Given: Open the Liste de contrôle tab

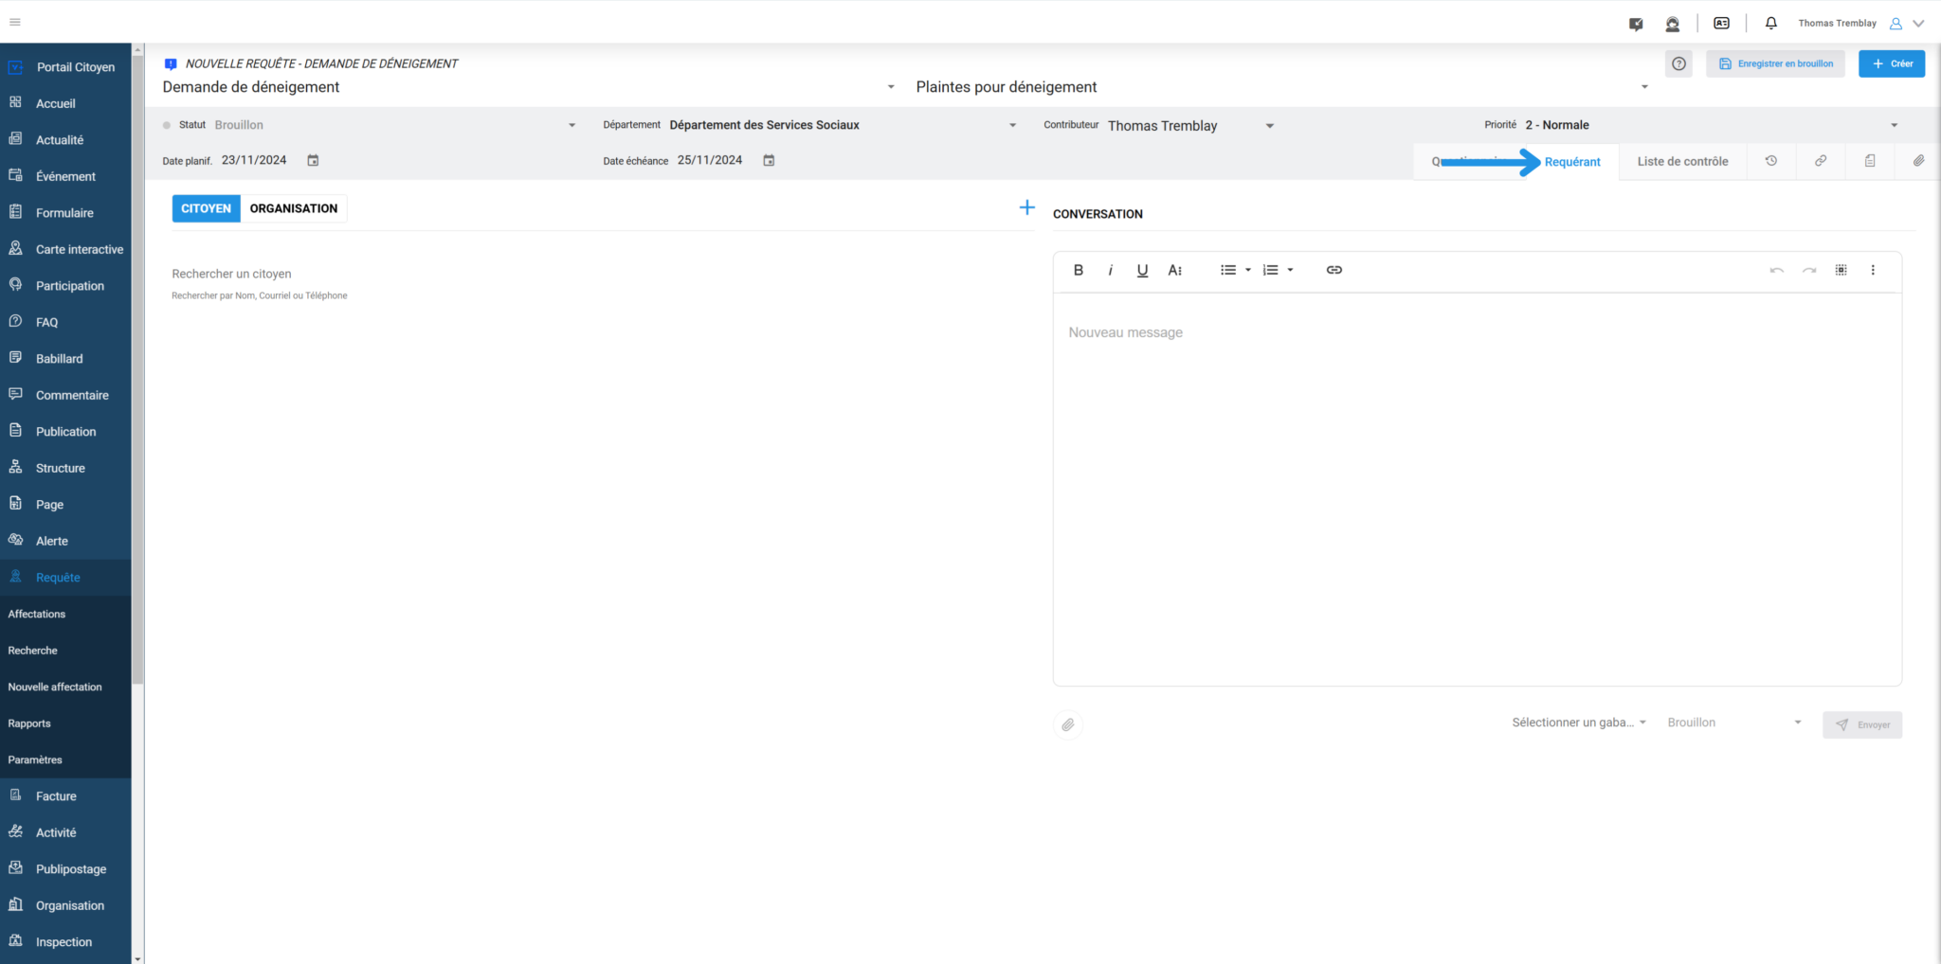Looking at the screenshot, I should pyautogui.click(x=1682, y=162).
